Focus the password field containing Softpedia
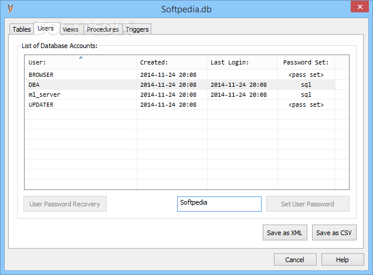The image size is (373, 275). coord(219,204)
